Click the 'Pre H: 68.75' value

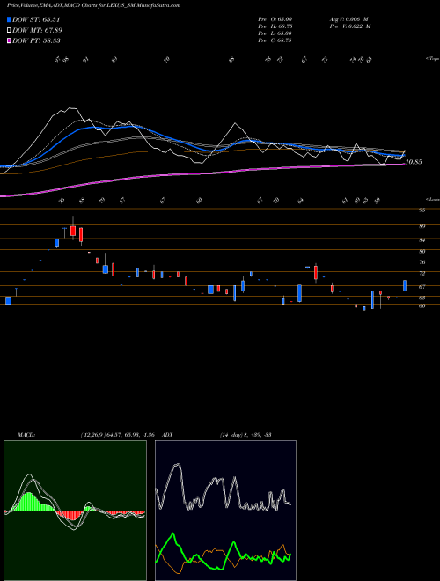[275, 26]
